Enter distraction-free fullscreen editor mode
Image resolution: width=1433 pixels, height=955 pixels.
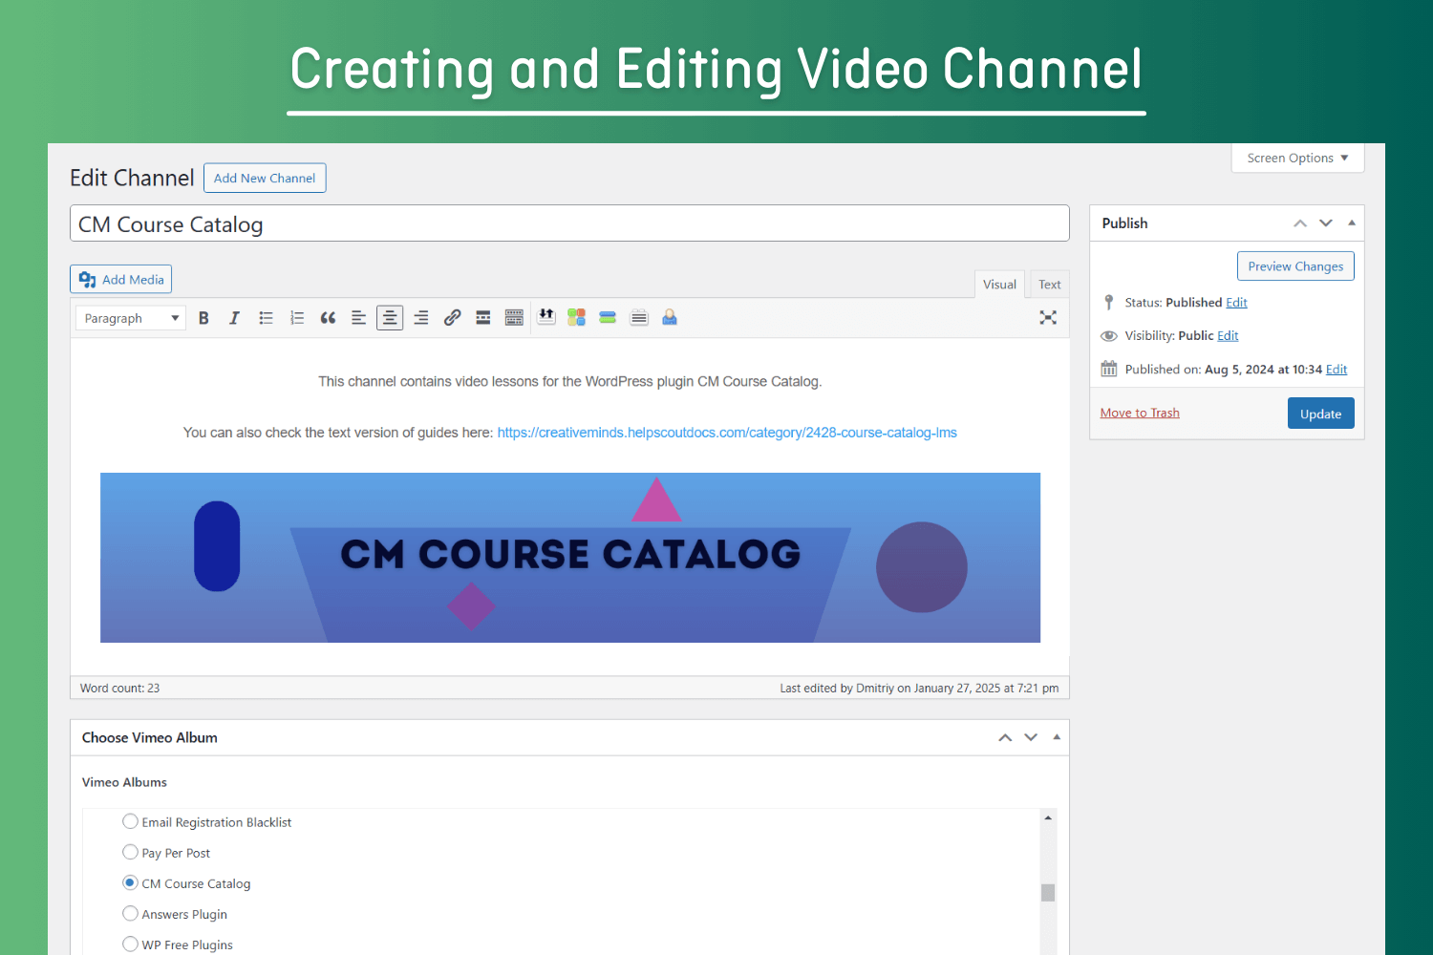tap(1048, 318)
